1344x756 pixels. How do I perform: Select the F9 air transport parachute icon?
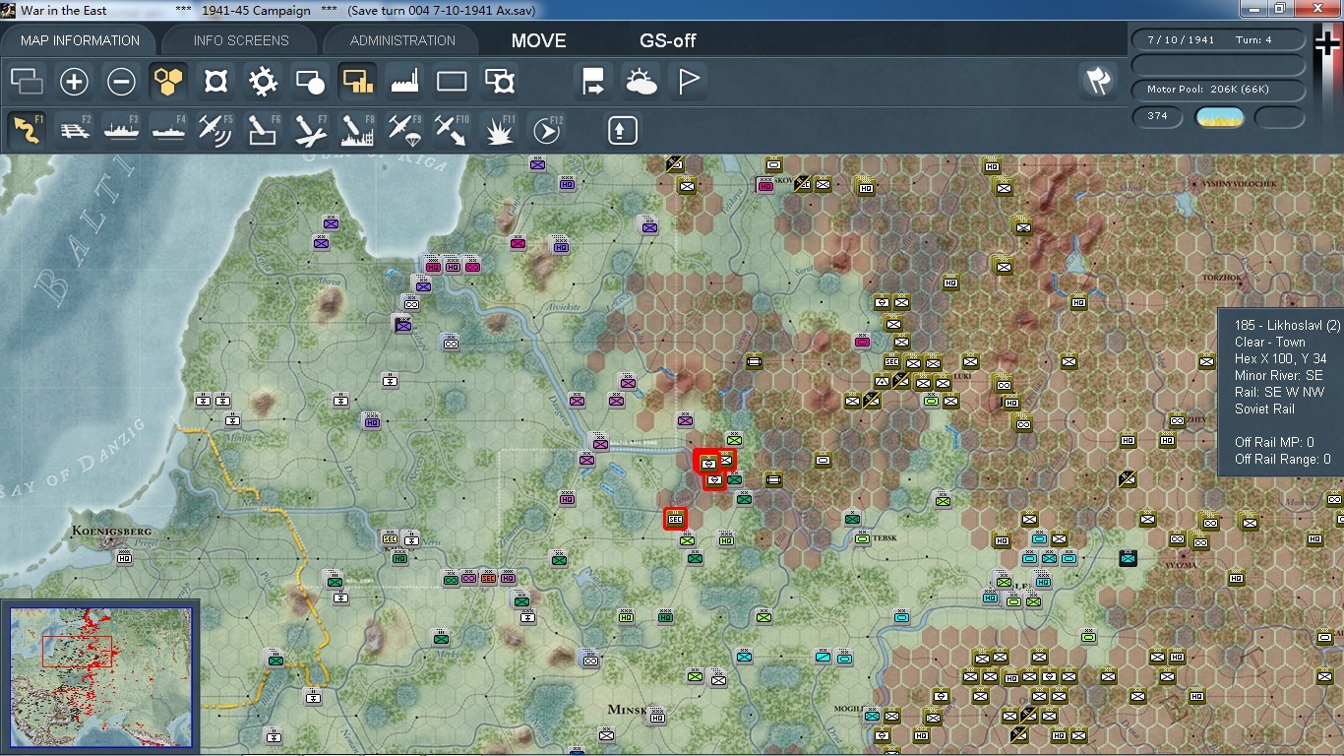[x=404, y=130]
